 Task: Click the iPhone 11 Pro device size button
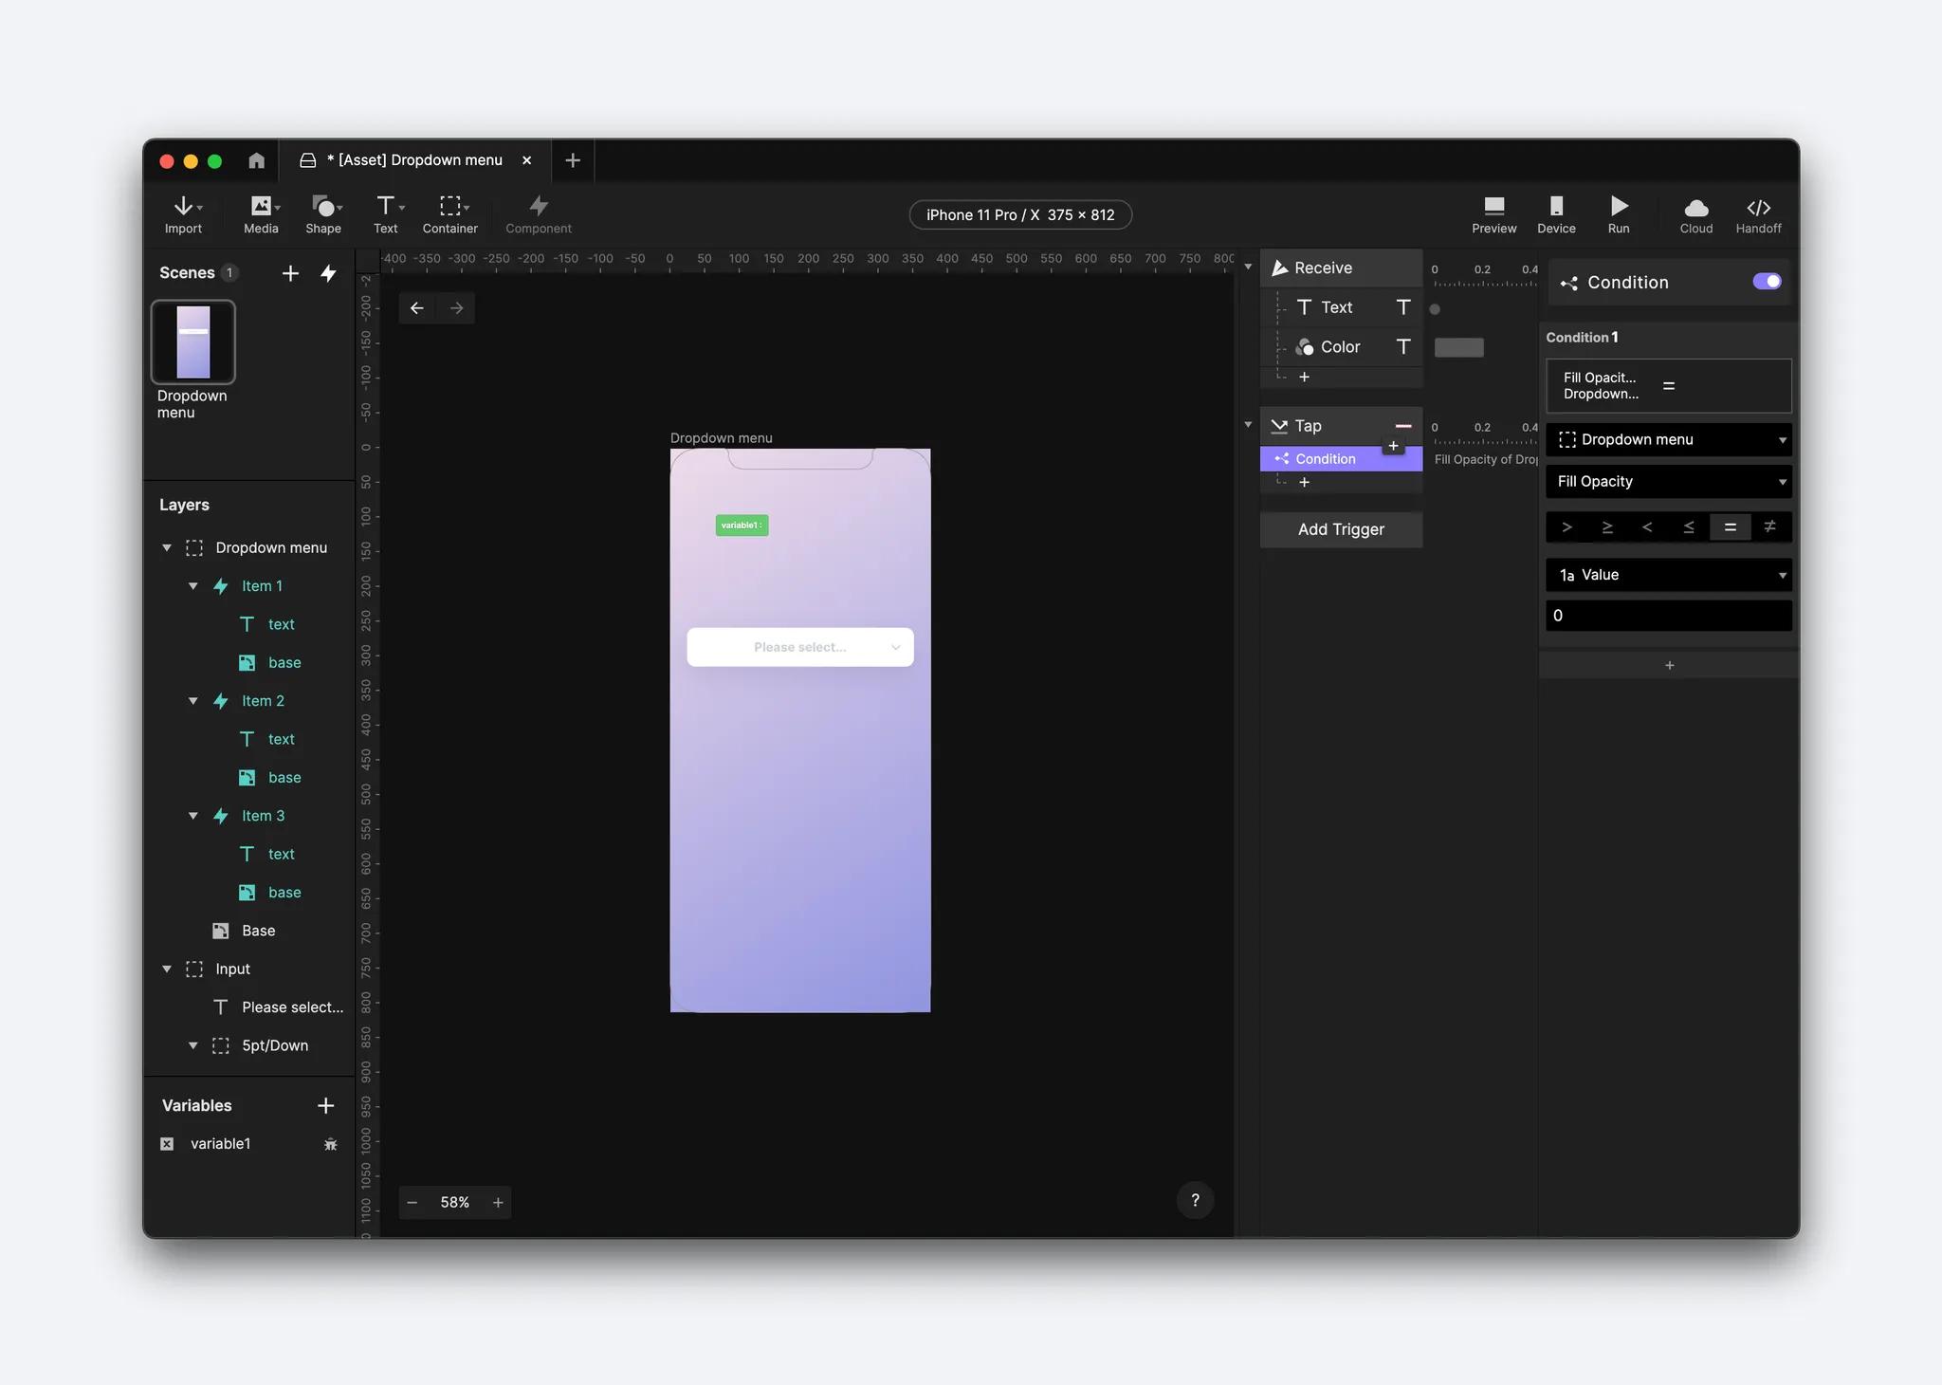[1020, 215]
